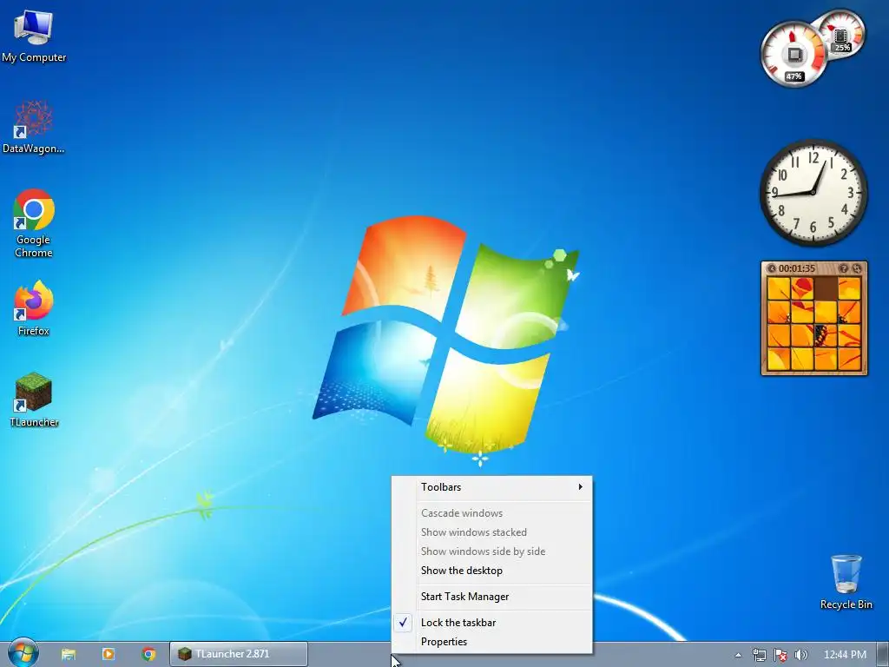
Task: Select the DataWagon desktop shortcut
Action: pyautogui.click(x=34, y=127)
